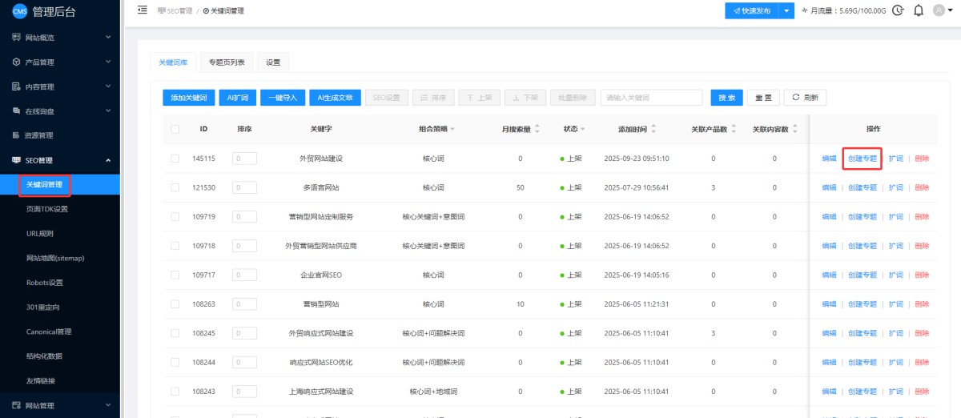Click the 添加关键词 button

tap(188, 98)
